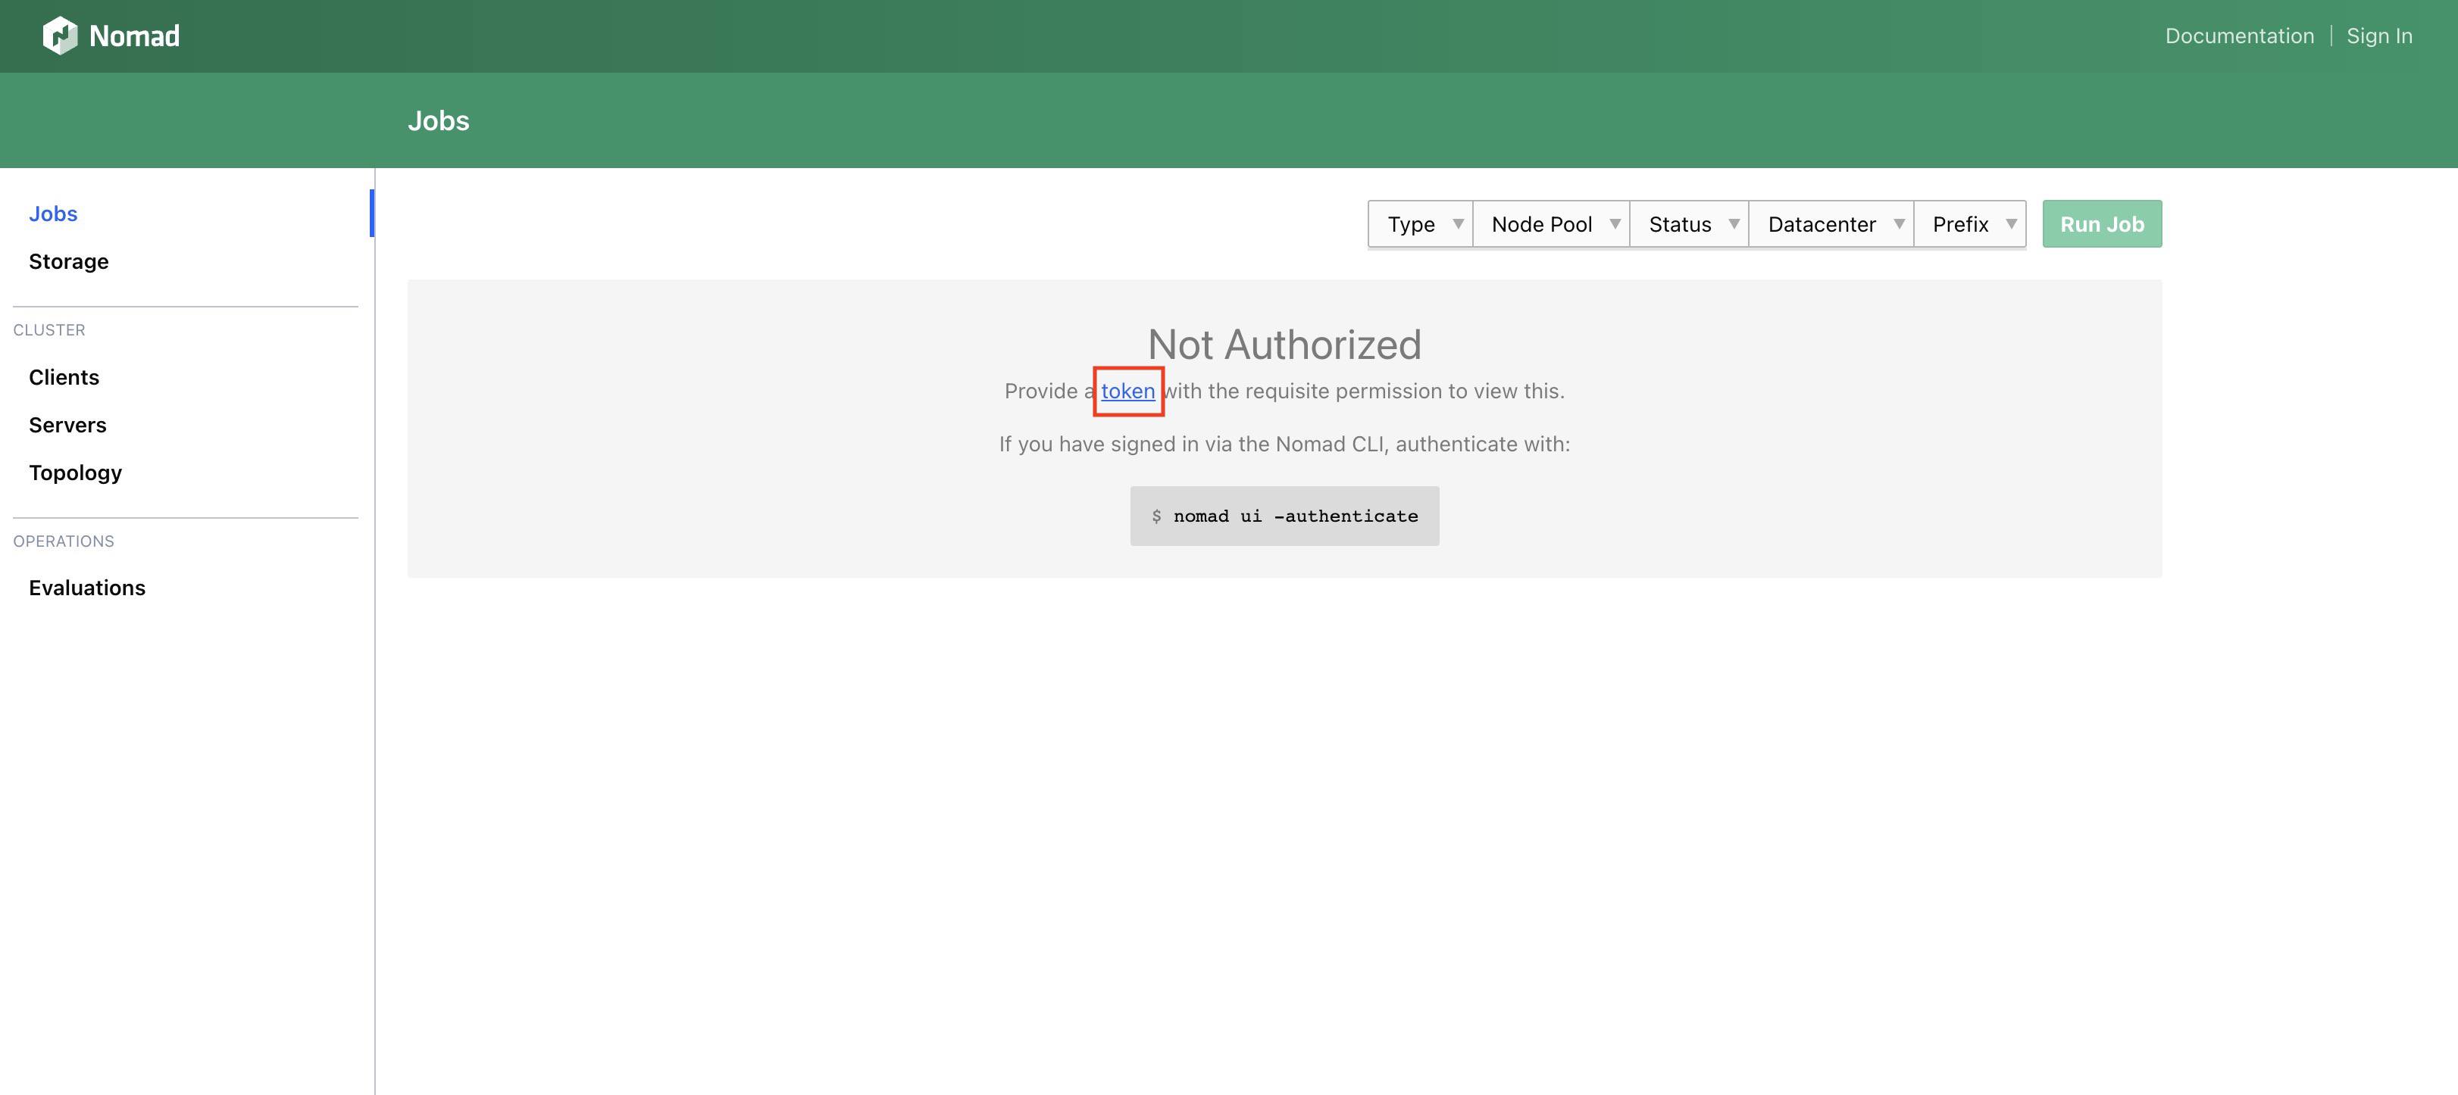Click the Documentation link
The height and width of the screenshot is (1095, 2458).
2238,36
